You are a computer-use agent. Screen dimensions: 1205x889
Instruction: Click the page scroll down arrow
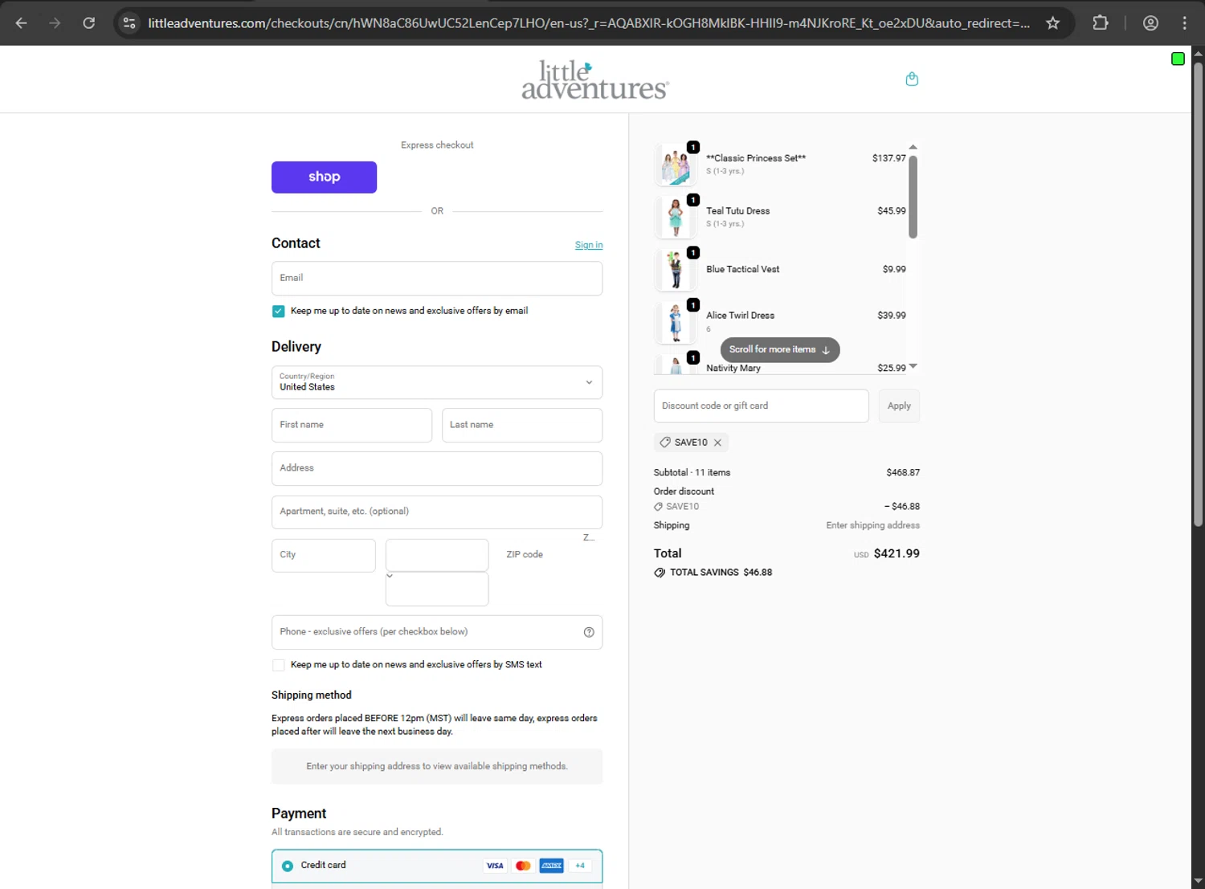pos(1198,881)
